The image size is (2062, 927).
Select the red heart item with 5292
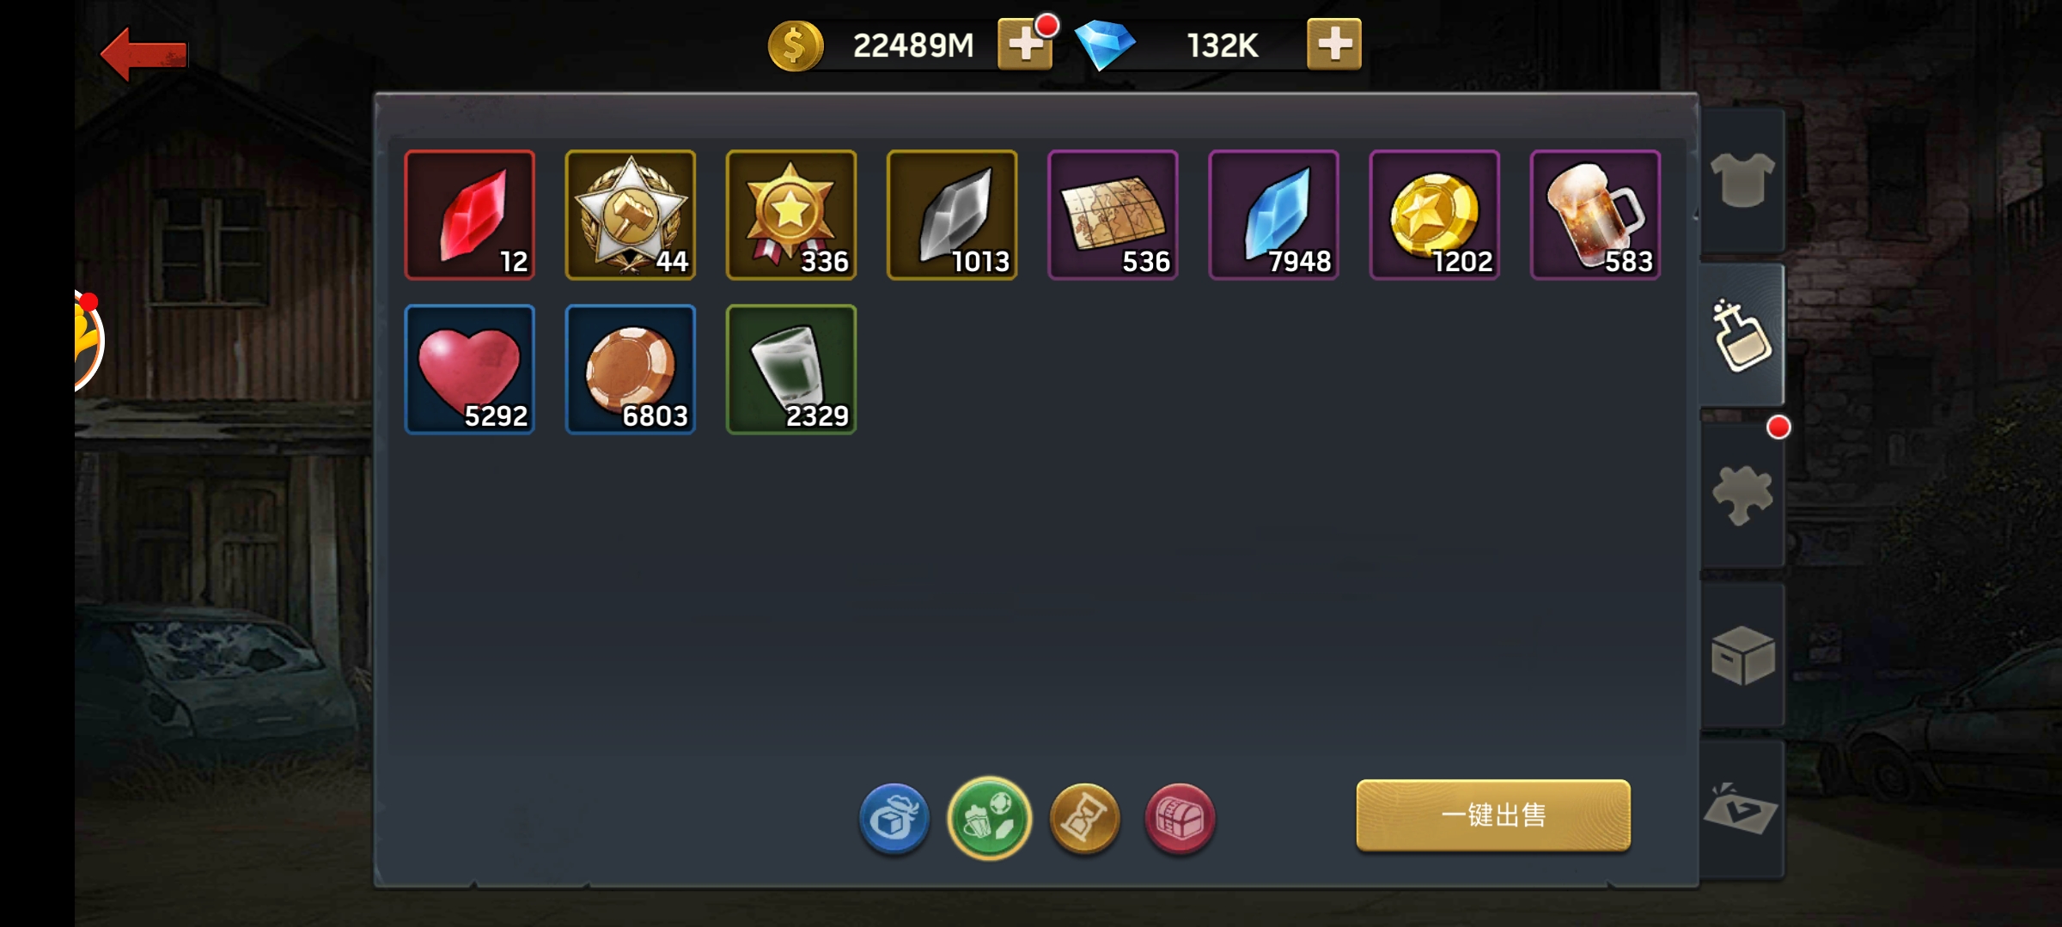(470, 369)
